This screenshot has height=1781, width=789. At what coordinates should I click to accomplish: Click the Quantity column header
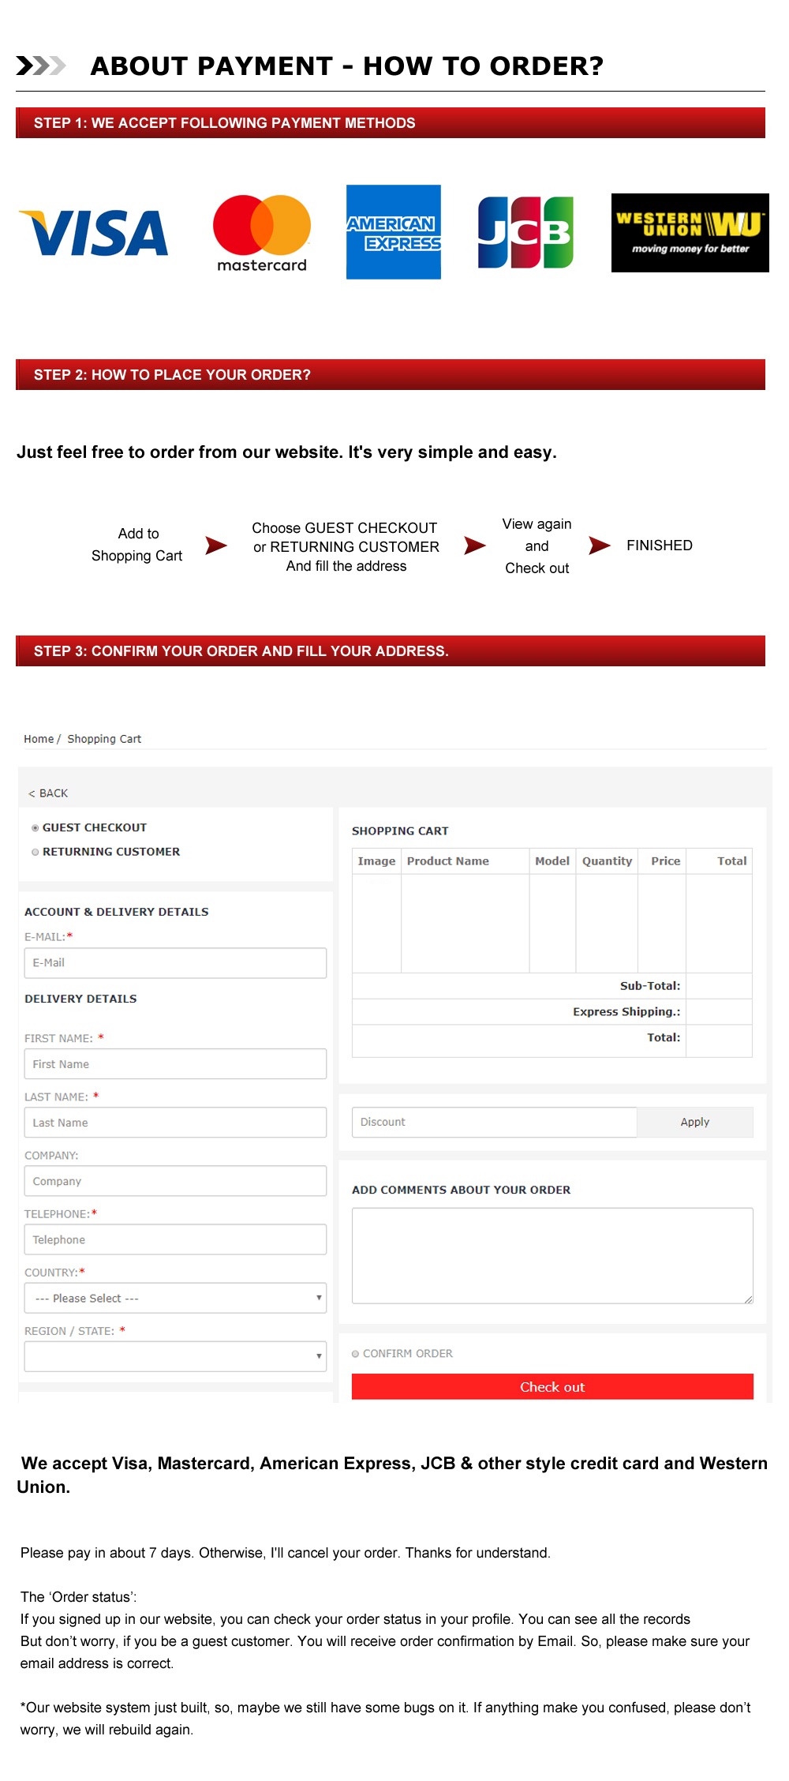coord(607,861)
